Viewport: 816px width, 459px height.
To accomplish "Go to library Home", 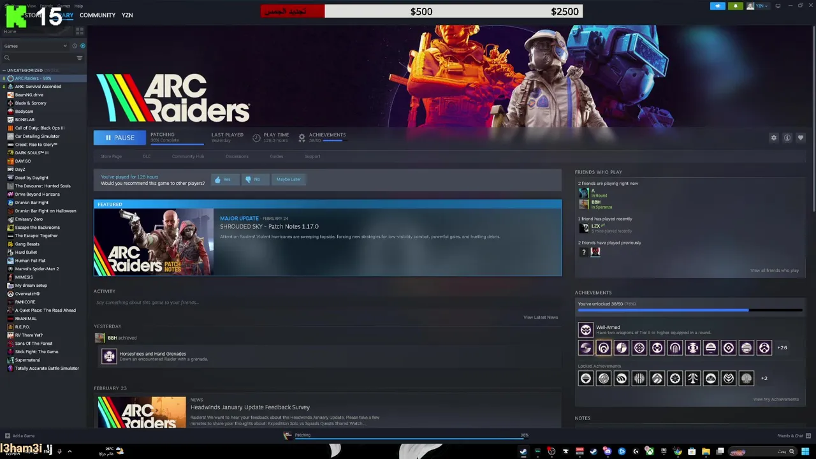I will 10,31.
